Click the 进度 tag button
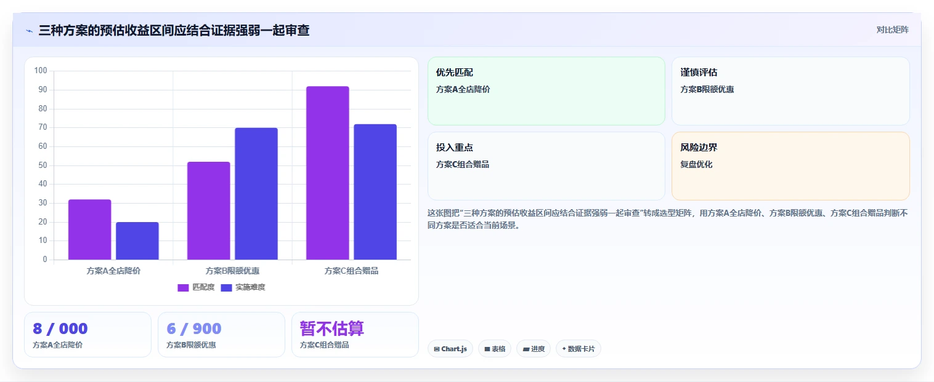Viewport: 934px width, 382px height. [x=534, y=349]
